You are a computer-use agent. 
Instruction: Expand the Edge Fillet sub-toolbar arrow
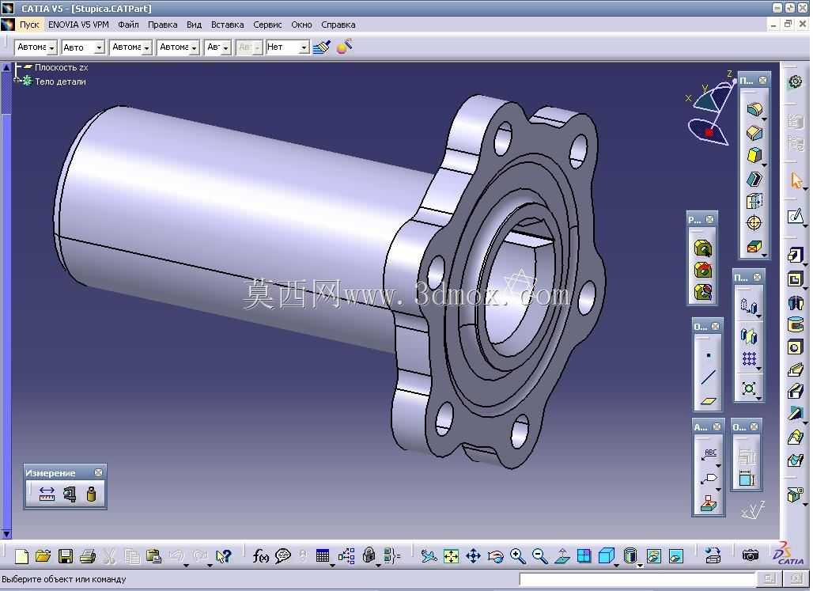(x=764, y=119)
